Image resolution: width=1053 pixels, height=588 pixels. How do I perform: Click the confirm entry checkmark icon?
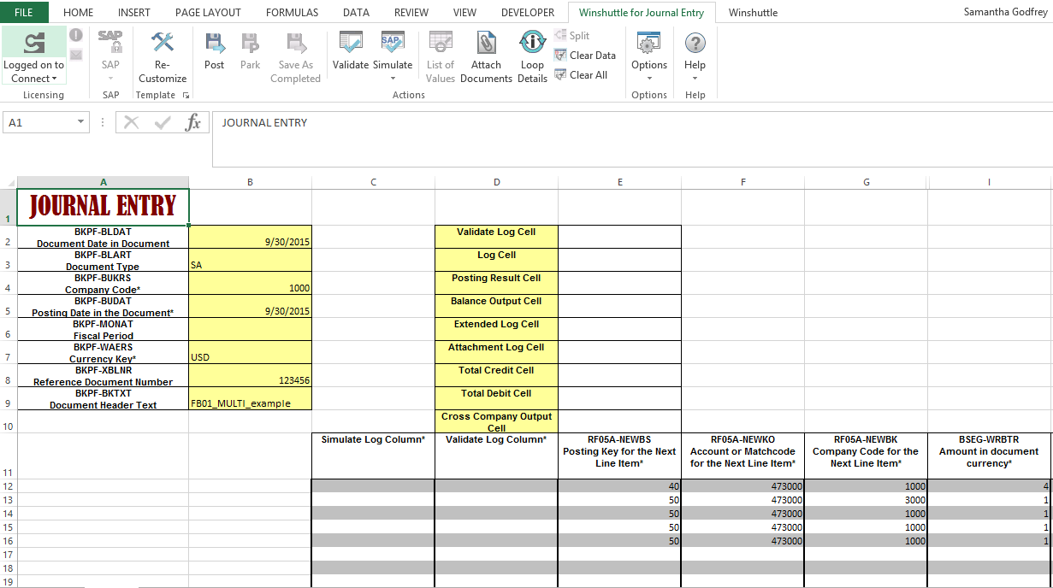(163, 122)
